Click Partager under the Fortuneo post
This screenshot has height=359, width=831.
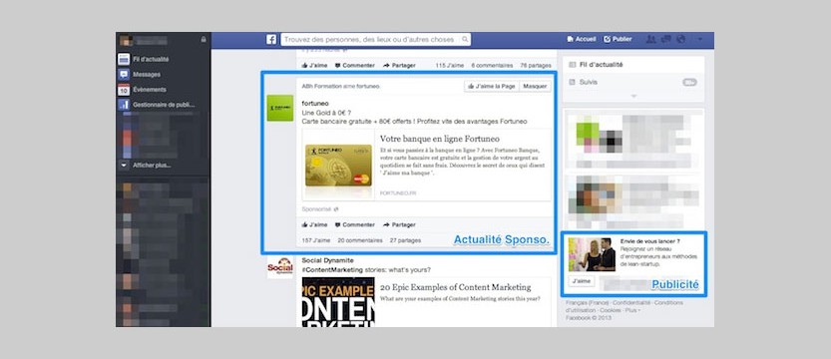(x=399, y=224)
